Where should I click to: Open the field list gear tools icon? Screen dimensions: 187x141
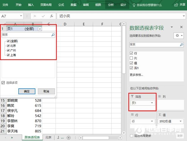pyautogui.click(x=178, y=35)
